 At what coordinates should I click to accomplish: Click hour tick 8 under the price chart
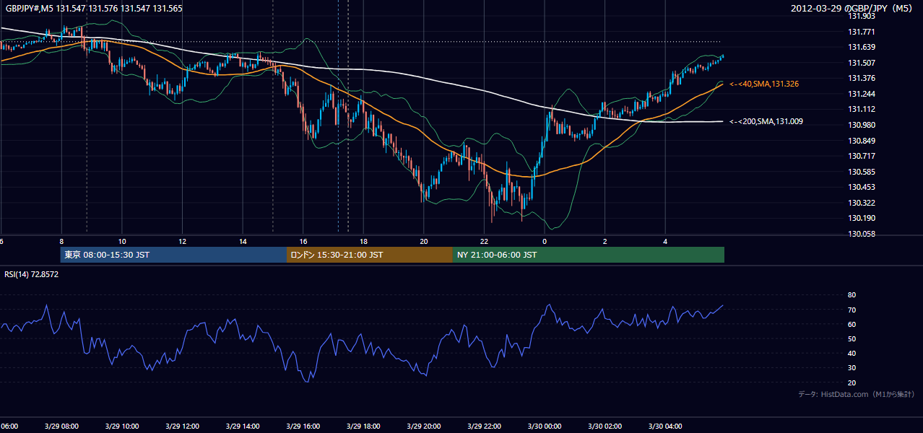point(61,242)
